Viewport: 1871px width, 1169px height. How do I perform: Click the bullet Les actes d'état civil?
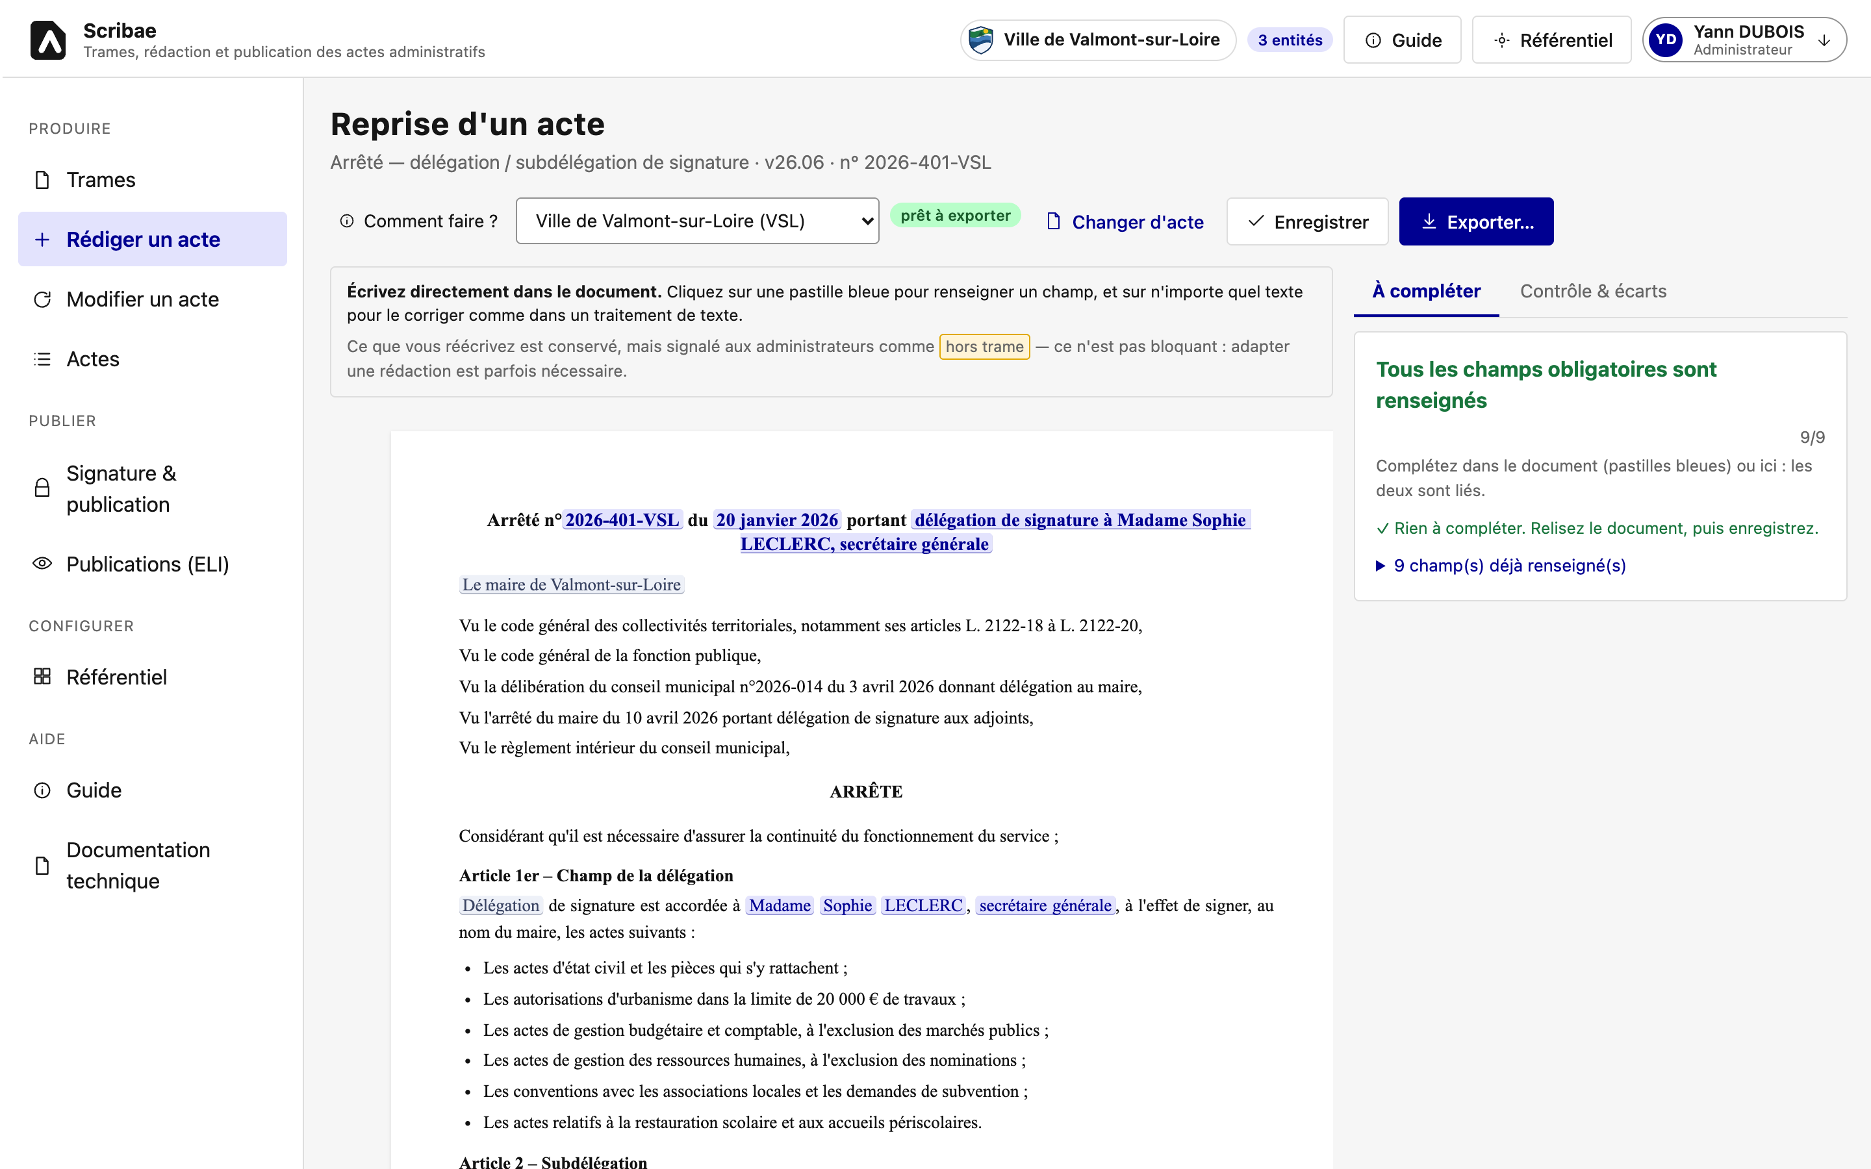[665, 968]
